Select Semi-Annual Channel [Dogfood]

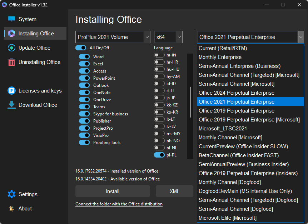pyautogui.click(x=250, y=209)
